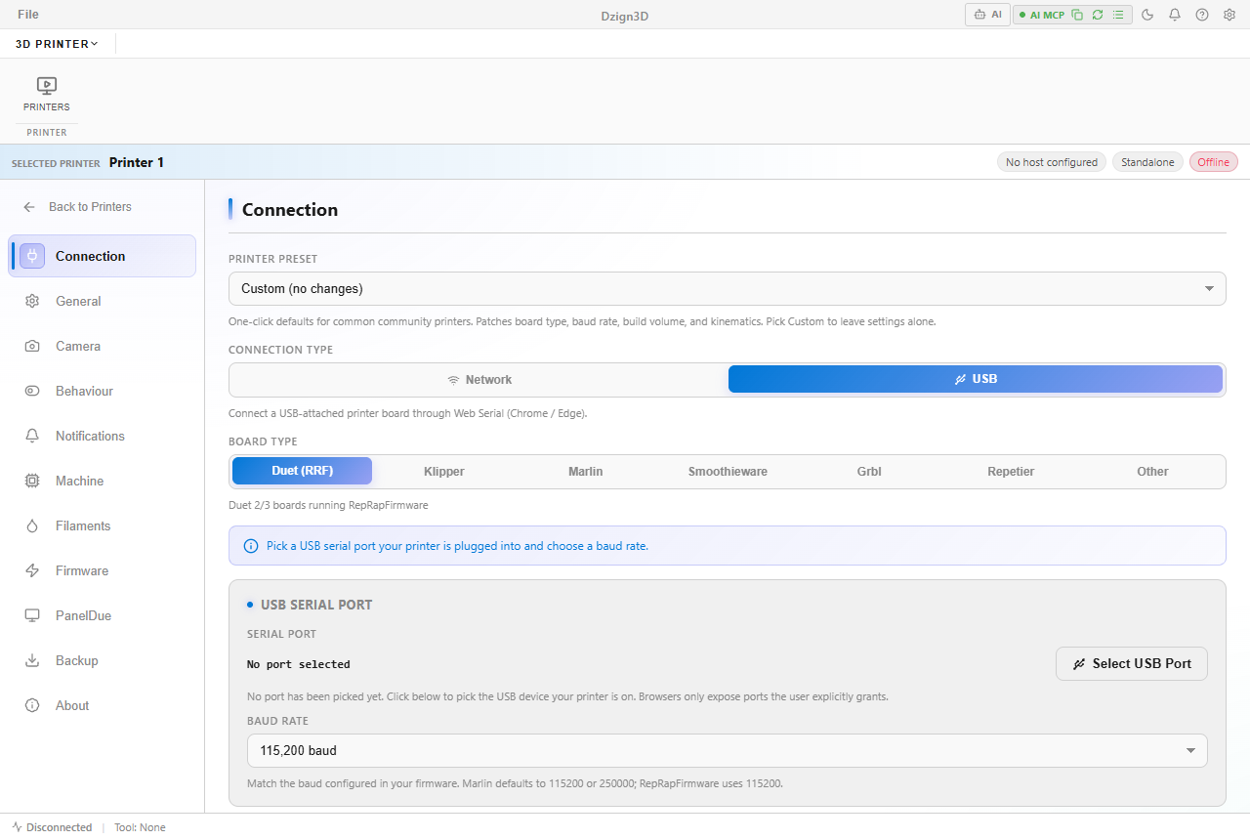
Task: Open the AI MCP list icon
Action: click(x=1118, y=15)
